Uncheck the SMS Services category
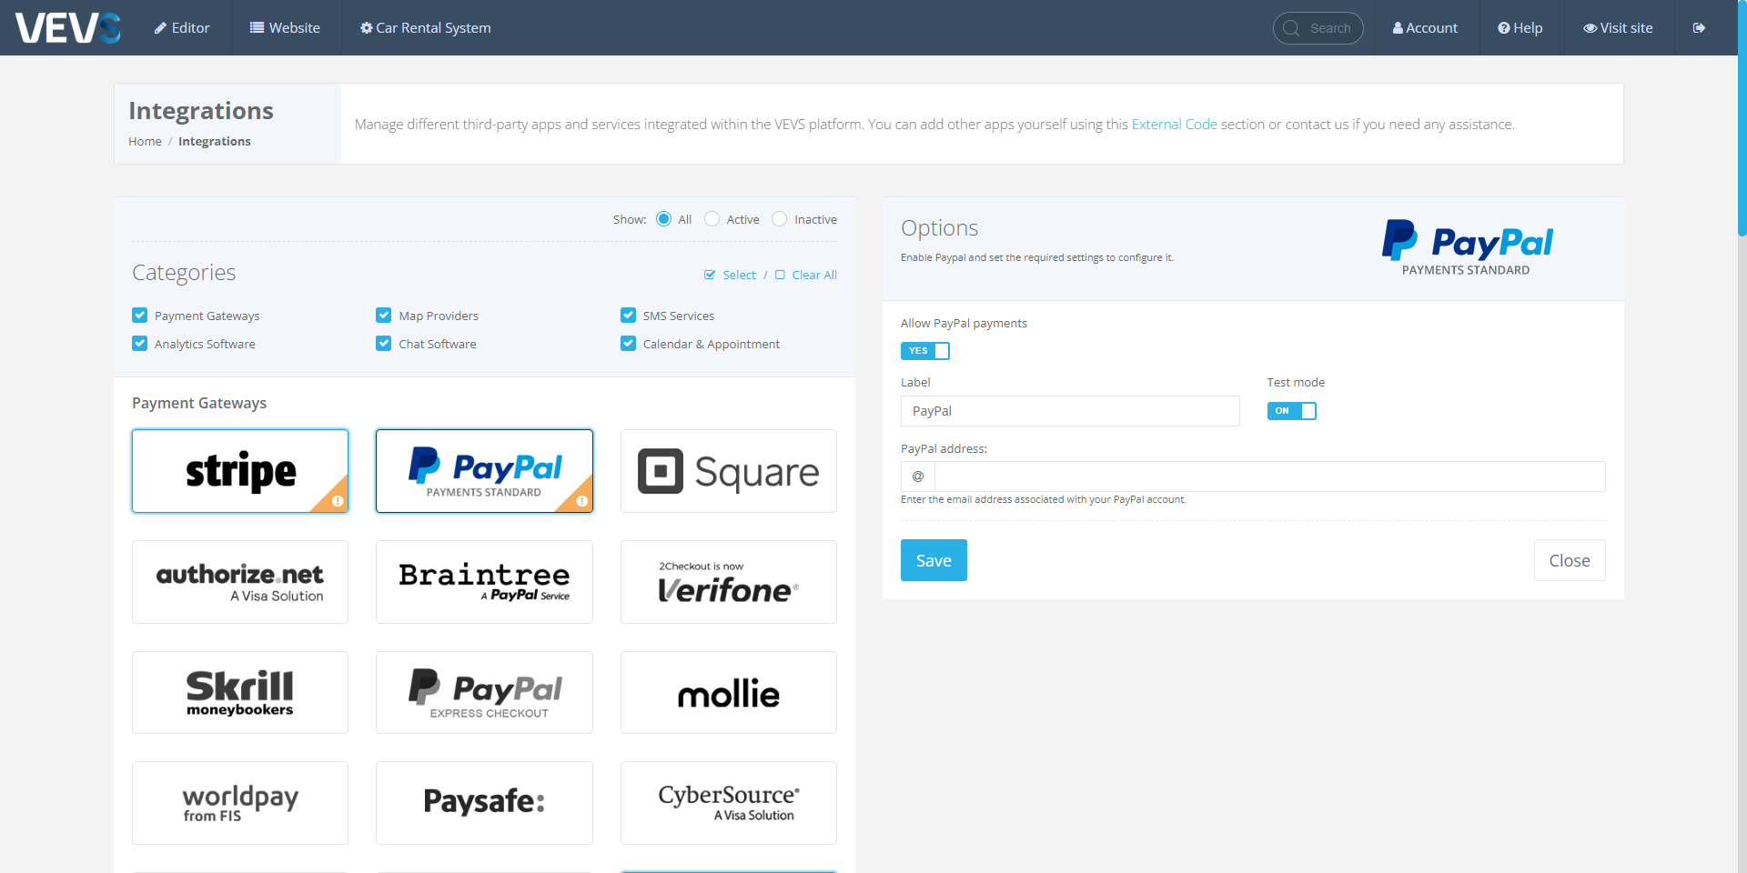Viewport: 1747px width, 873px height. [x=628, y=315]
